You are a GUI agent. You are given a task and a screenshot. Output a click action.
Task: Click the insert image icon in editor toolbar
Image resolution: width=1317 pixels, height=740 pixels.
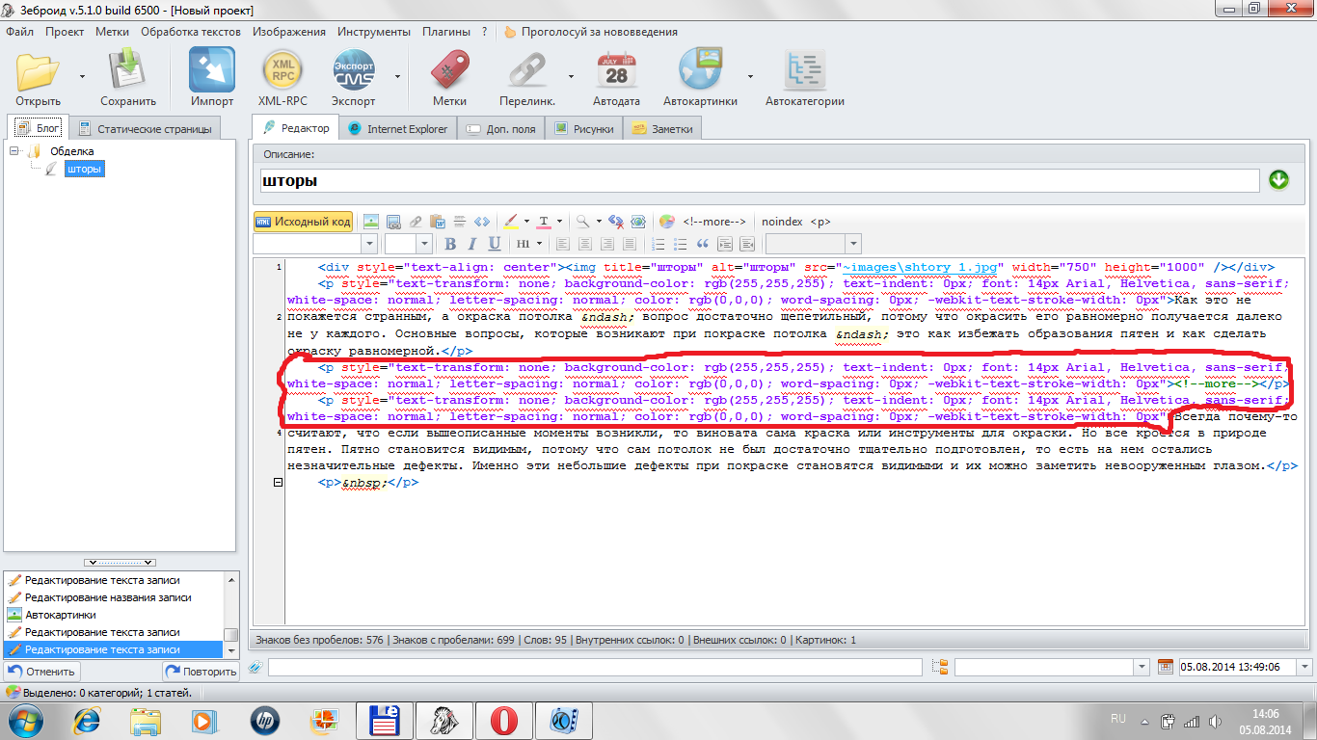(369, 222)
